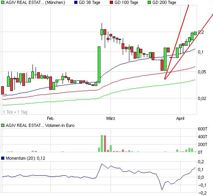
Task: Click the green AGIV REAL ESTAT legend swatch
Action: click(x=3, y=2)
